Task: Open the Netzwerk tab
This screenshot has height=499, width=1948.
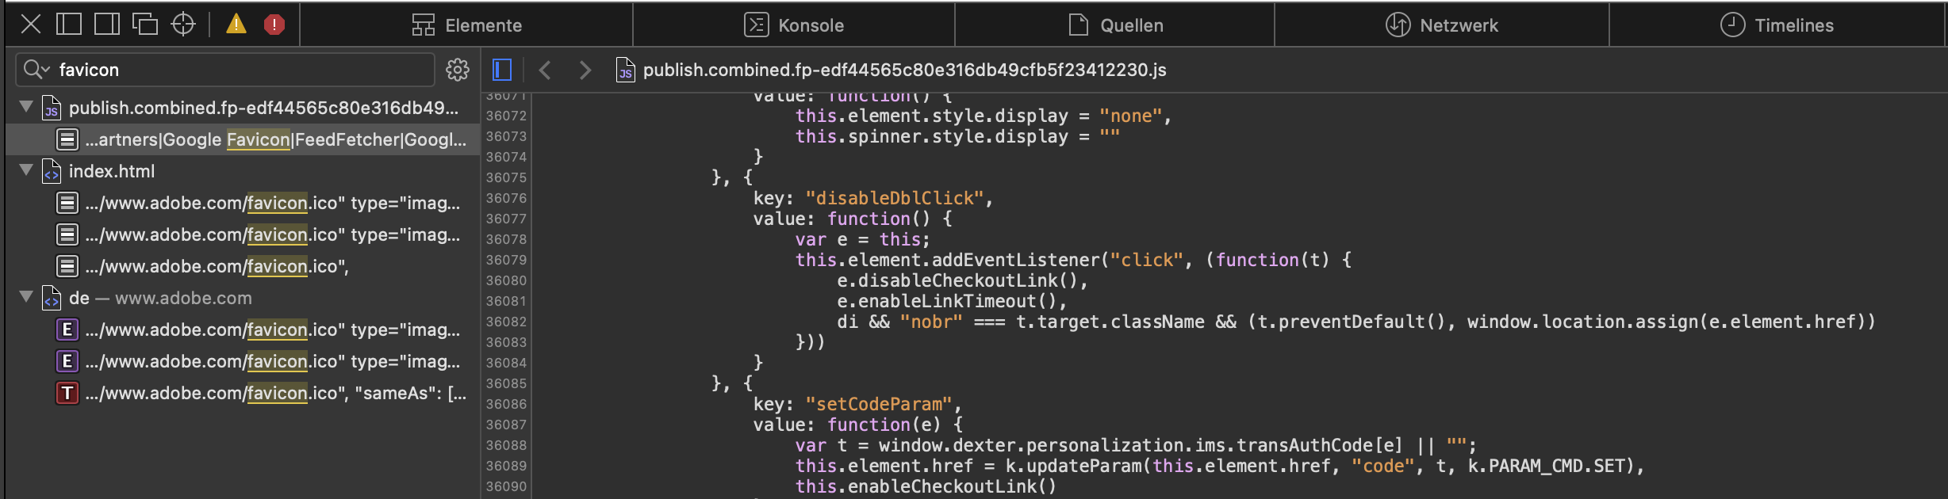Action: click(x=1442, y=25)
